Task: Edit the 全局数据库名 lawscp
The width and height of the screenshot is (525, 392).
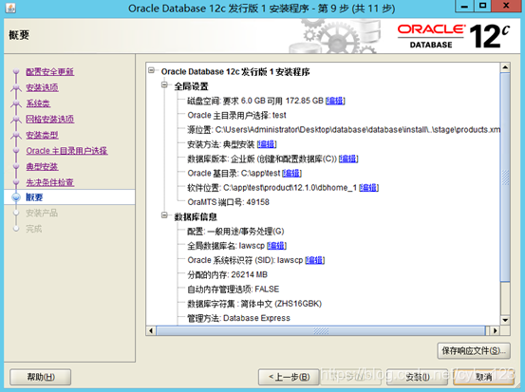Action: pyautogui.click(x=276, y=246)
